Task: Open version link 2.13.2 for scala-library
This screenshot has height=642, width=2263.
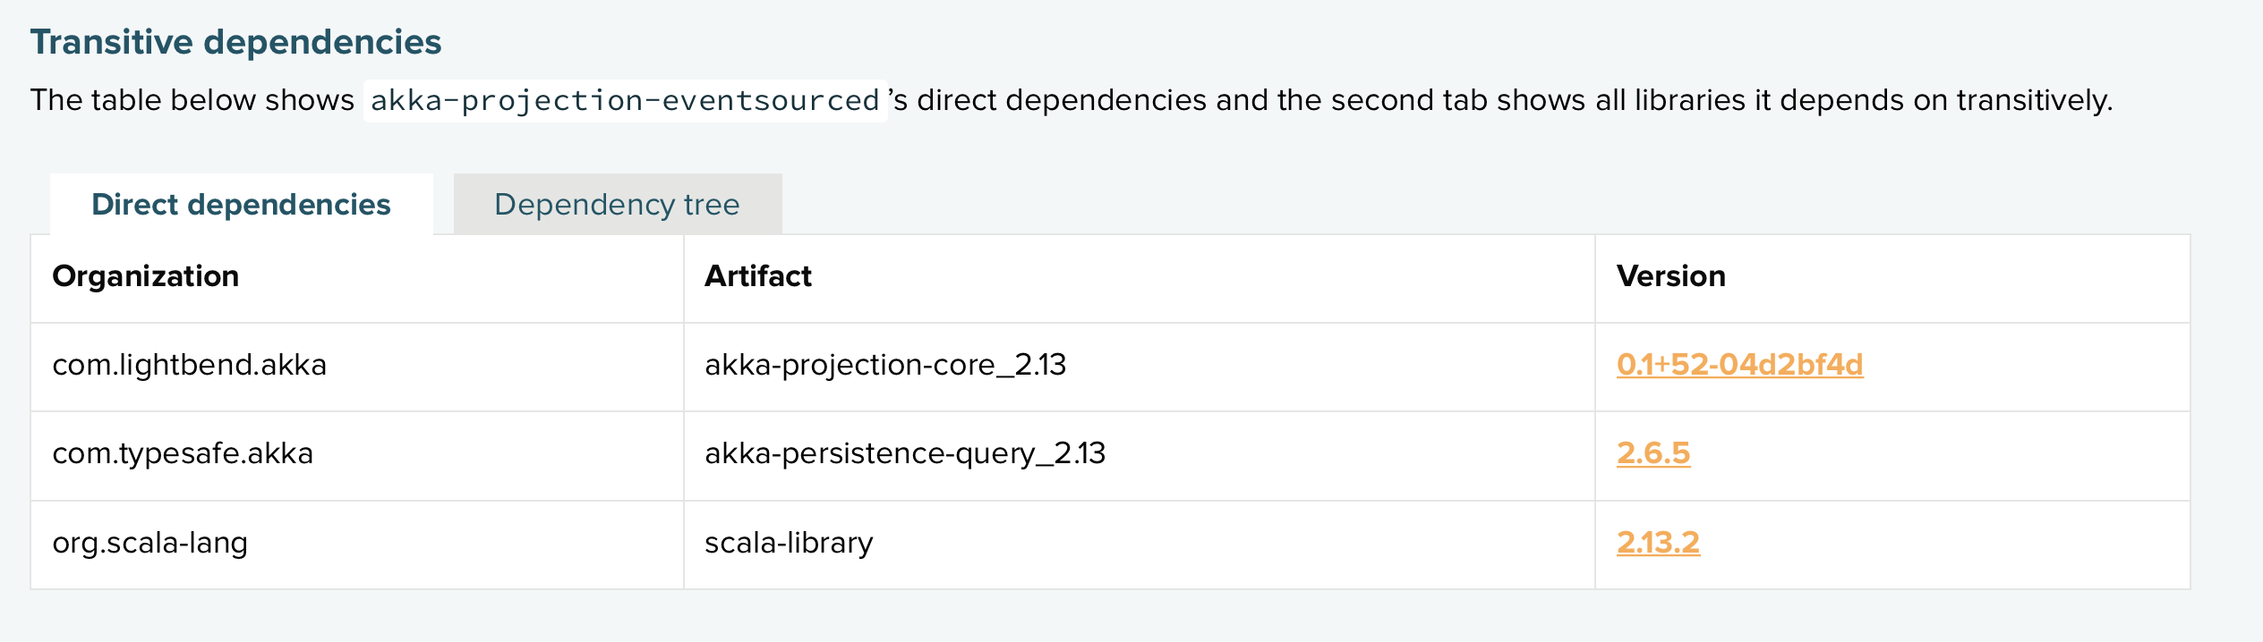Action: (x=1658, y=540)
